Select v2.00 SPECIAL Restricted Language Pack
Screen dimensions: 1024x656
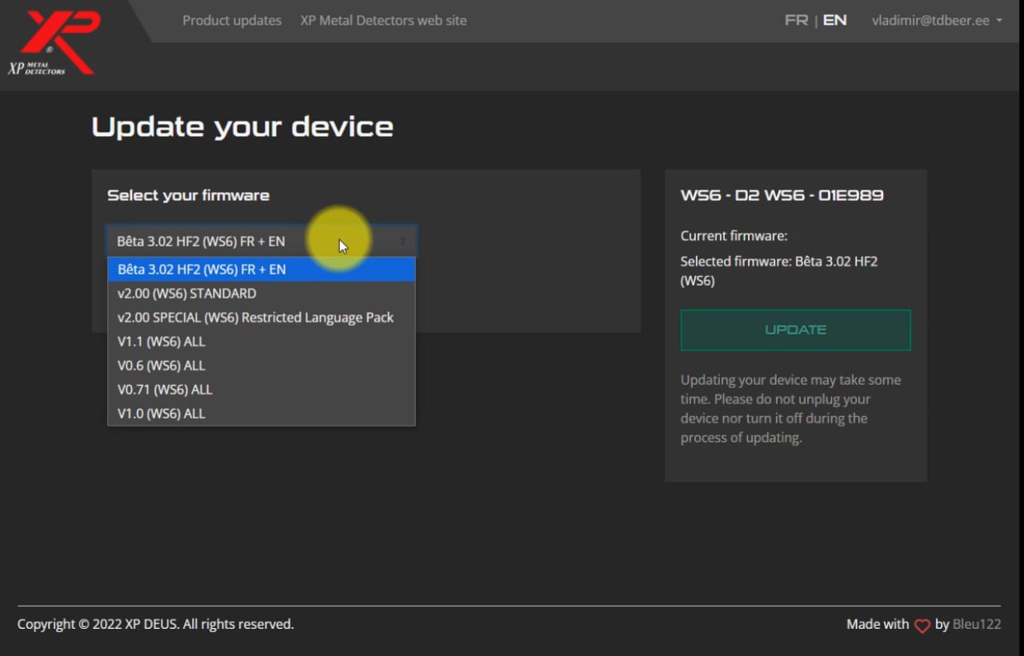262,318
